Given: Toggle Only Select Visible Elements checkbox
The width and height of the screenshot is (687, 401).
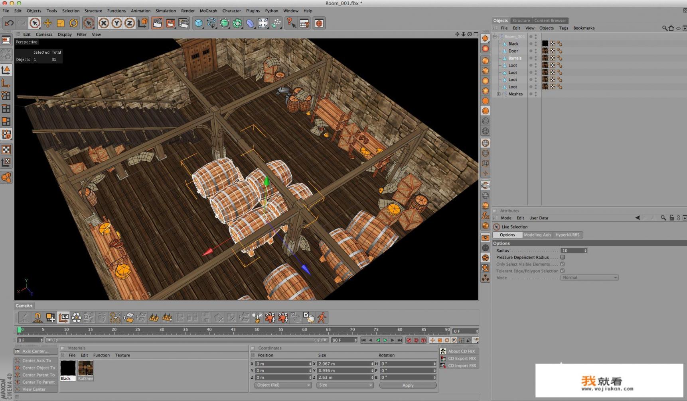Looking at the screenshot, I should (563, 264).
